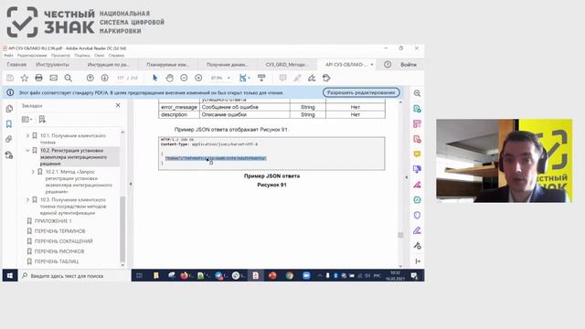Open text search with the toolbar magnifier icon
585x329 pixels.
pyautogui.click(x=69, y=78)
